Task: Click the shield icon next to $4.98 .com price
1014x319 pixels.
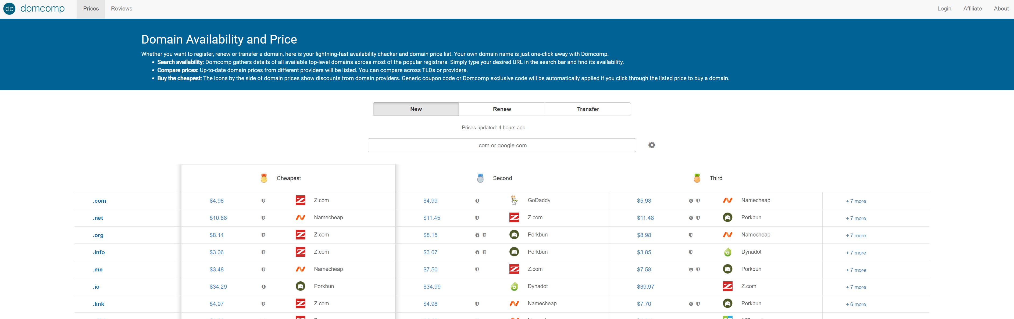Action: (x=263, y=200)
